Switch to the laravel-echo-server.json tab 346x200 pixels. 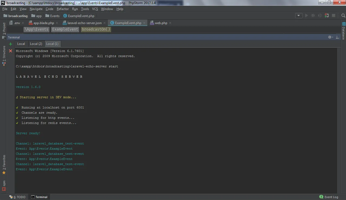tap(84, 23)
